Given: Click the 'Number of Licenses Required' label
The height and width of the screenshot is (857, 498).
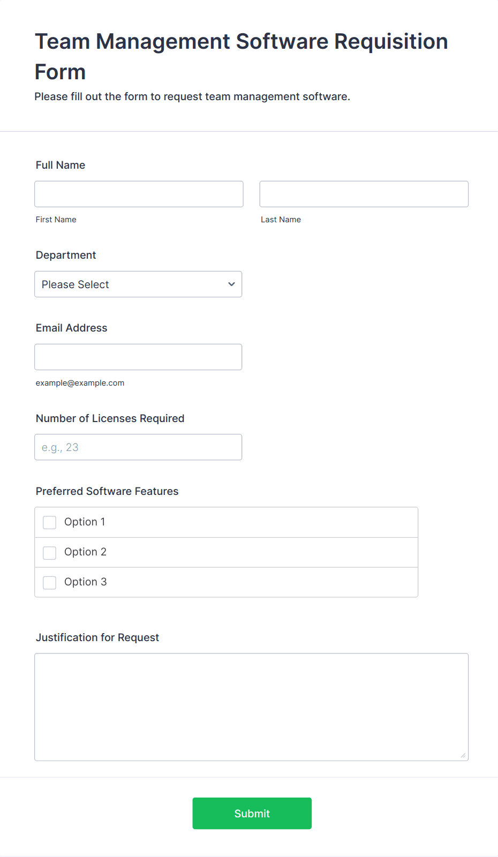Looking at the screenshot, I should pyautogui.click(x=110, y=418).
